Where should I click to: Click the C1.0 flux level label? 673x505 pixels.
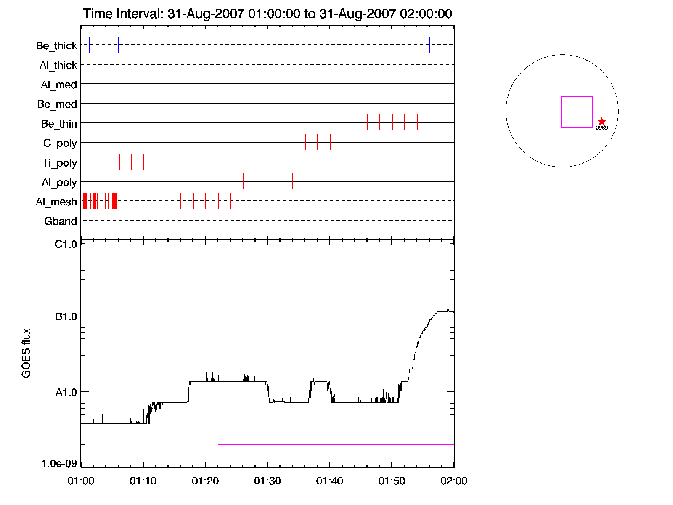[66, 245]
